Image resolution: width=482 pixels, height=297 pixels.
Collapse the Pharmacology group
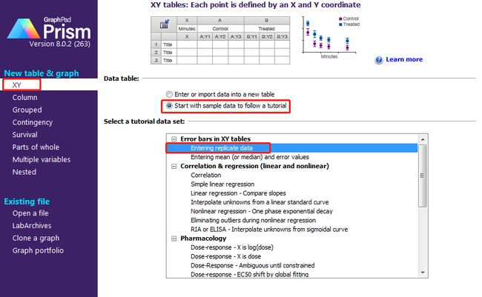[174, 238]
